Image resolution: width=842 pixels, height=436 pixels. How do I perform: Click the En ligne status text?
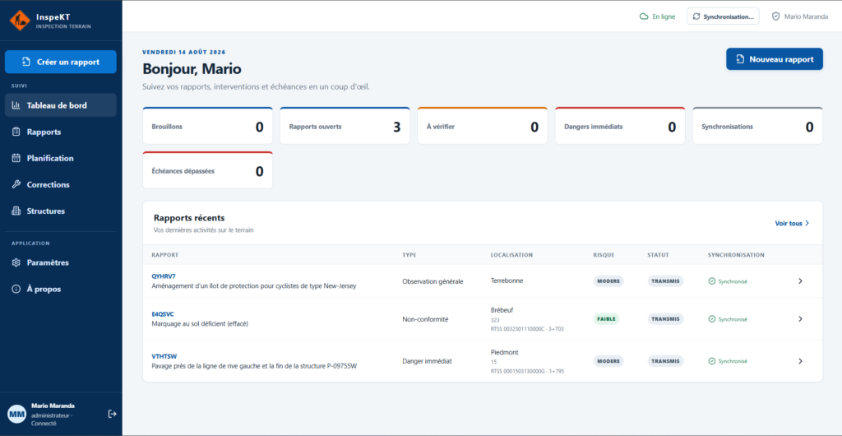point(664,16)
